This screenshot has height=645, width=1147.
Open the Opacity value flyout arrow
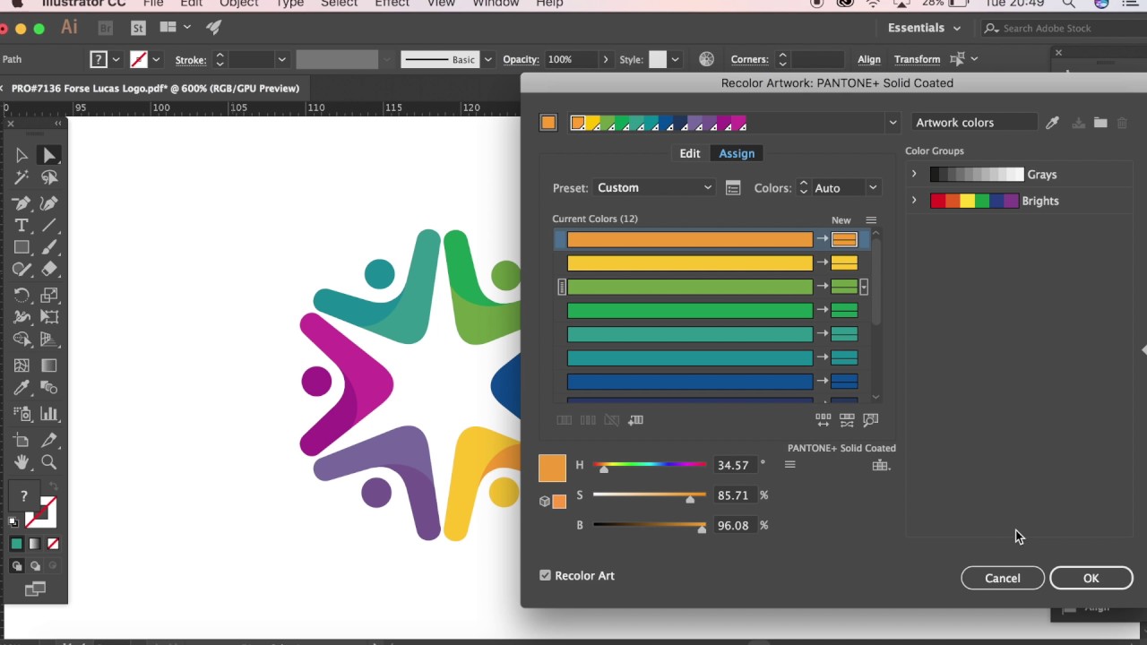coord(606,59)
